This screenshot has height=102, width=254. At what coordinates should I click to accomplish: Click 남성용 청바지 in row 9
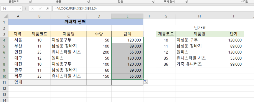(69, 70)
